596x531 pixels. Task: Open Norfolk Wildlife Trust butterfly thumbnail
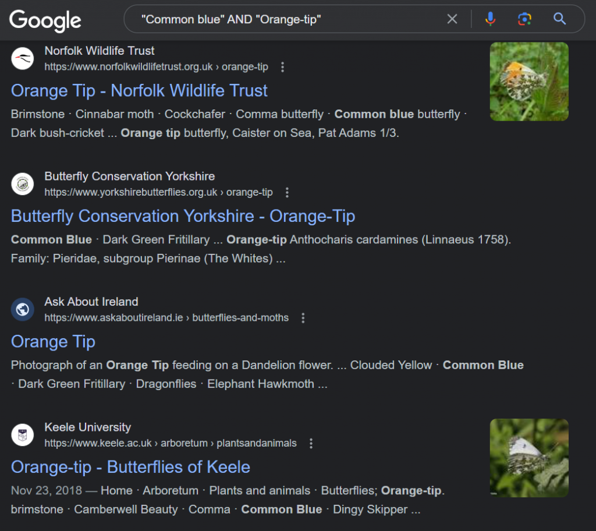click(529, 82)
